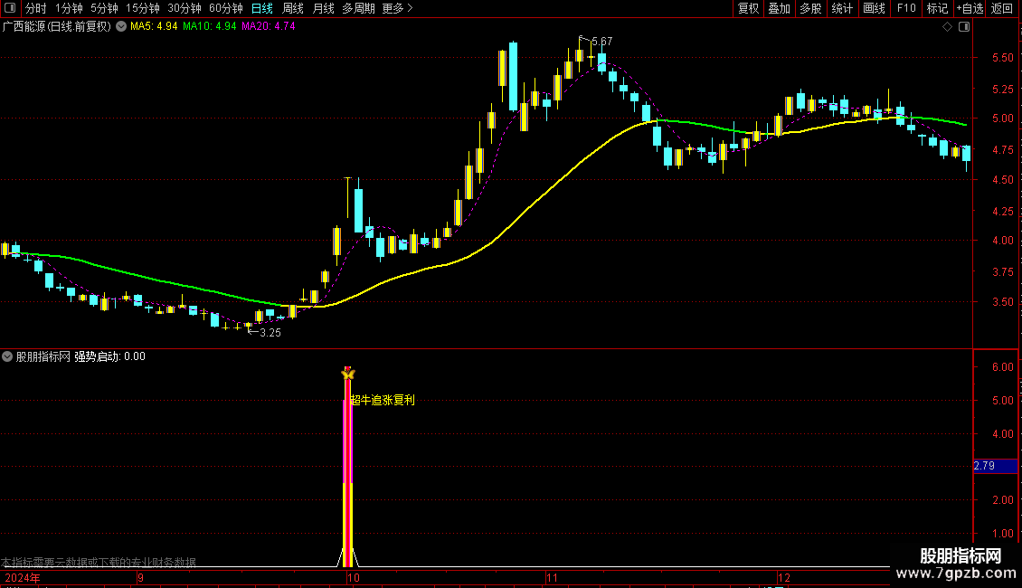Screen dimensions: 1022x588
Task: Click the 标记 mark button
Action: pos(937,8)
